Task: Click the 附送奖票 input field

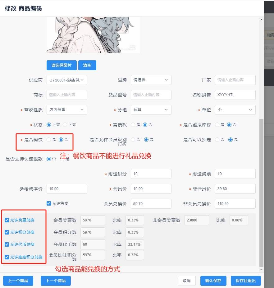Action: [235, 174]
